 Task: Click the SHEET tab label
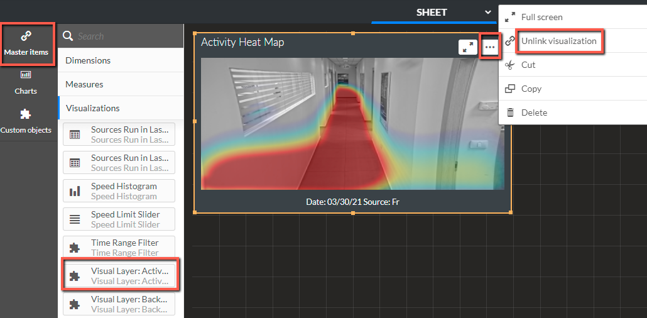pyautogui.click(x=431, y=13)
